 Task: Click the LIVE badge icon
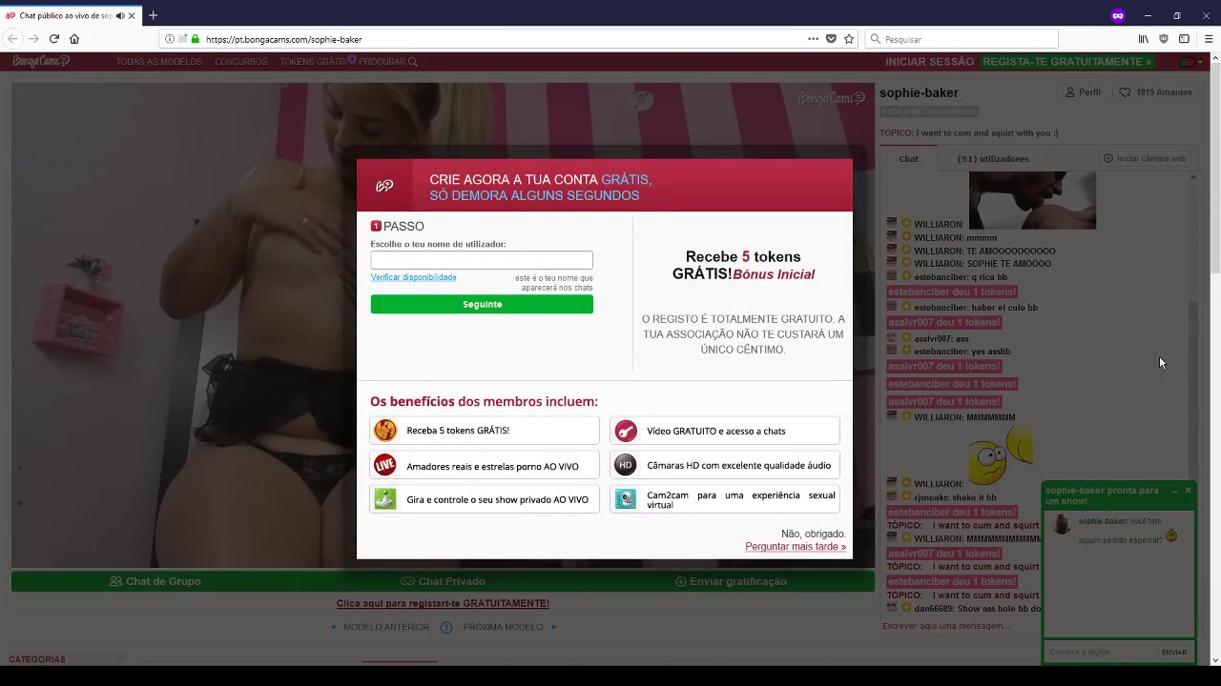(x=385, y=465)
